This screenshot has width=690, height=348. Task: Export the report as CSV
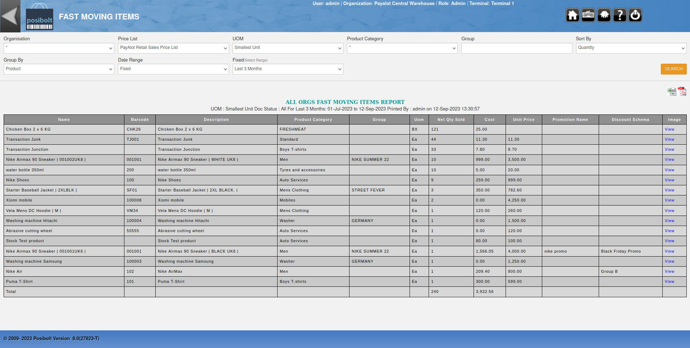pos(672,92)
